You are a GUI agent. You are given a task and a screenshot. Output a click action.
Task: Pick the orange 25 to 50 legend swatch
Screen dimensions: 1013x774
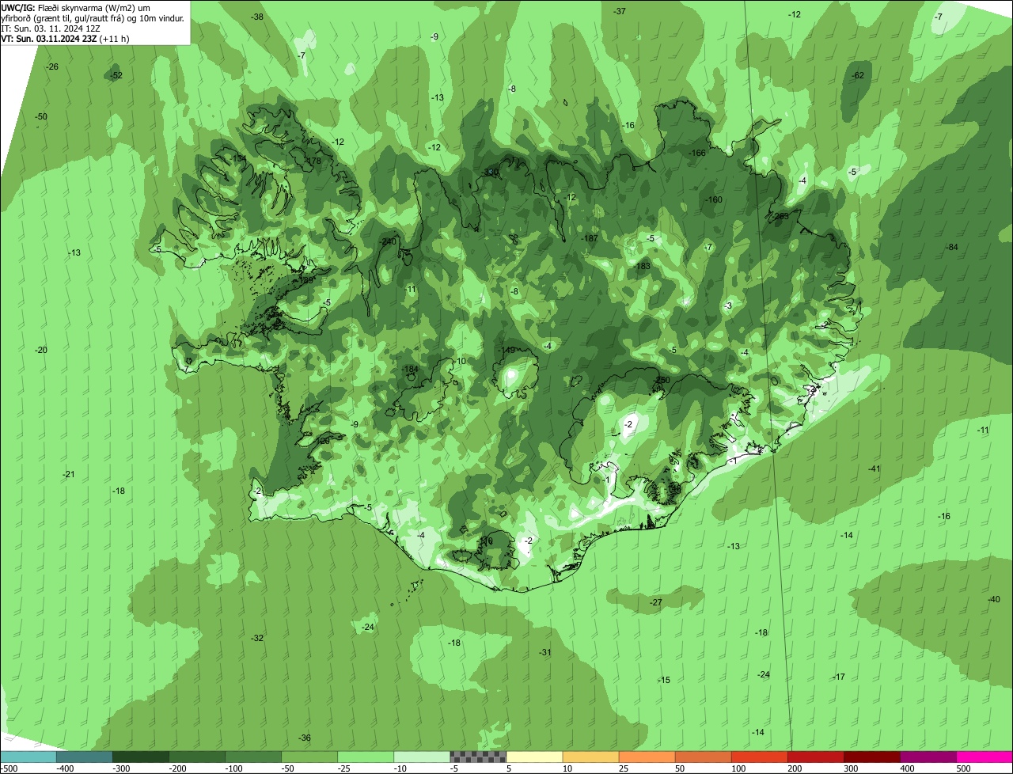coord(647,757)
